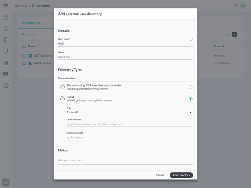
Task: Click the search magnifier icon
Action: click(24, 35)
